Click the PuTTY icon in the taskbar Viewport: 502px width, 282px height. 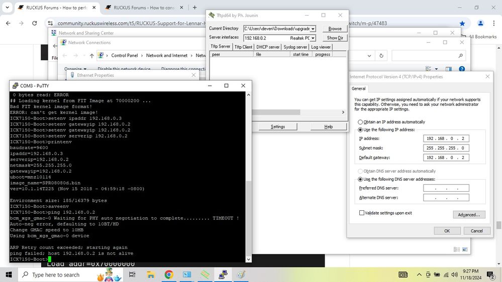223,274
